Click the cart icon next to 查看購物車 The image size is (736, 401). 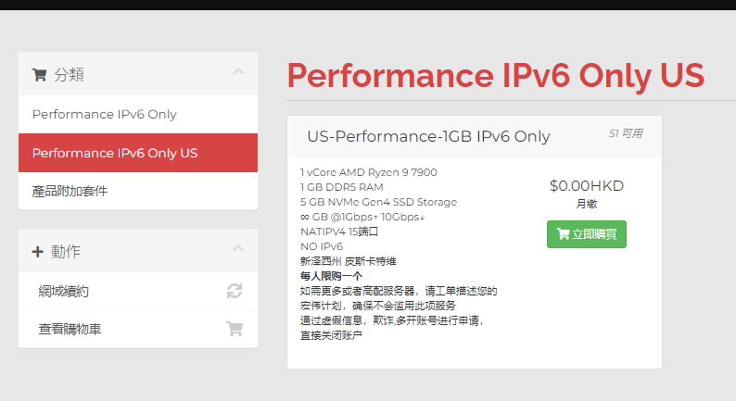[x=235, y=328]
